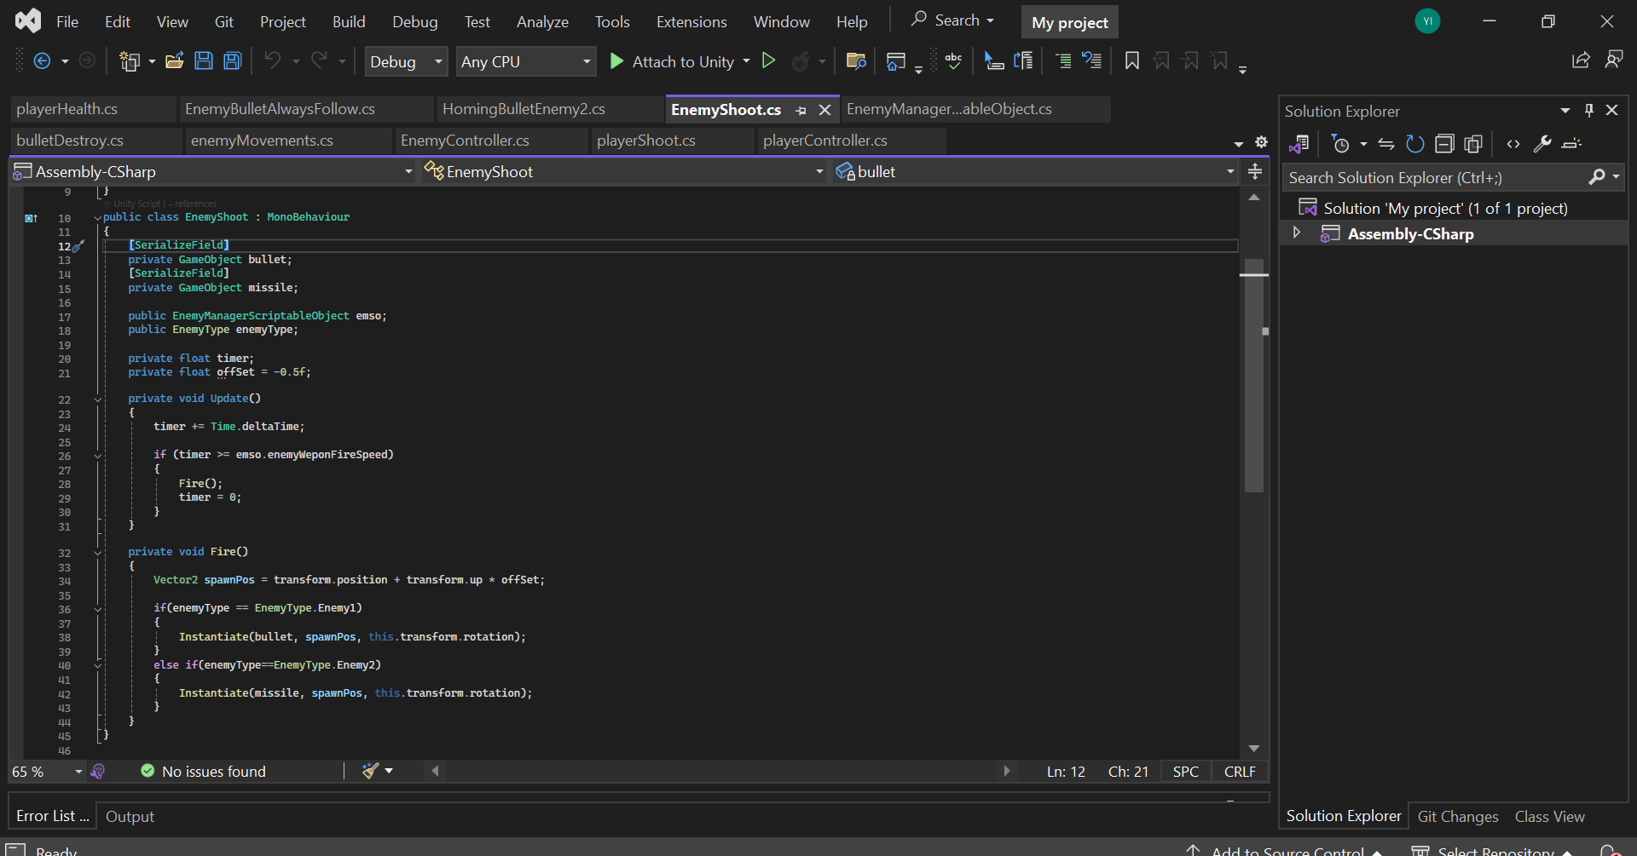Toggle a bookmark on the current line
The width and height of the screenshot is (1637, 856).
click(x=1132, y=60)
